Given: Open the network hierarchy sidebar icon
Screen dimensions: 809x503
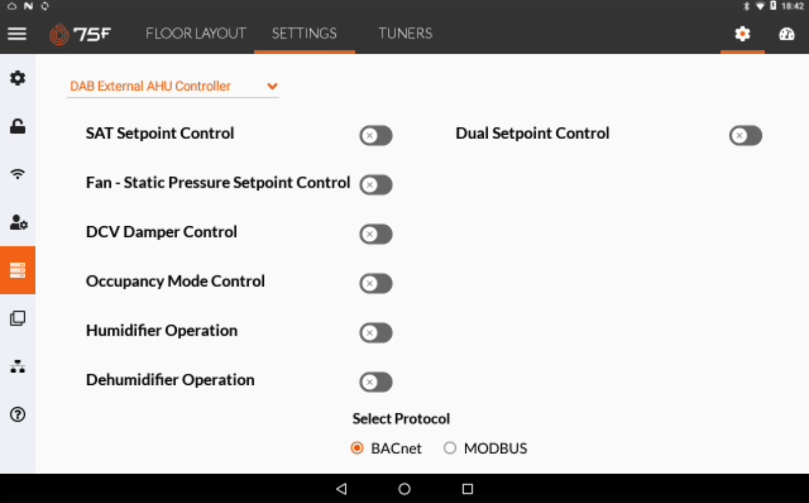Looking at the screenshot, I should (18, 367).
